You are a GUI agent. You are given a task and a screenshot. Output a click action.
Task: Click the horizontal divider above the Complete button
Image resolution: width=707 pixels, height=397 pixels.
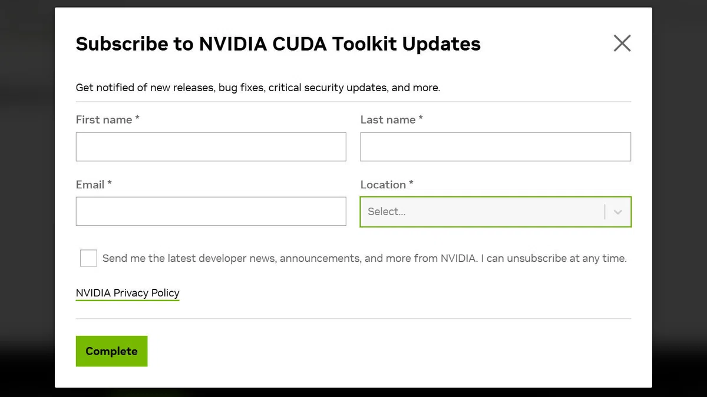[353, 319]
